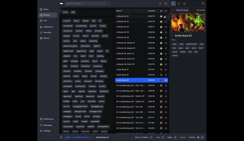This screenshot has height=141, width=244.
Task: Unfavorite the selected Acidic Burp 03 star
Action: [166, 80]
